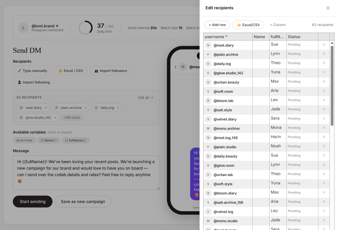Screen dimensions: 337x230
Task: Delete the @bloom.diary row
Action: click(x=324, y=193)
